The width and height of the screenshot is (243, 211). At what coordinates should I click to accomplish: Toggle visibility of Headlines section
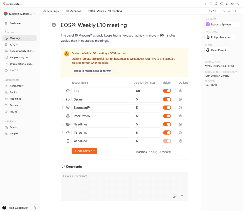pos(167,124)
